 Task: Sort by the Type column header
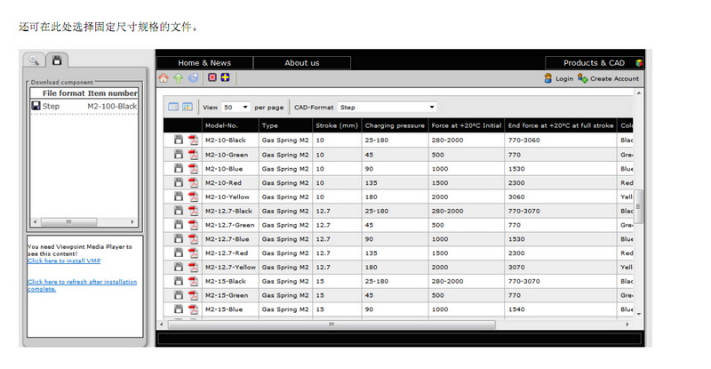pos(285,125)
